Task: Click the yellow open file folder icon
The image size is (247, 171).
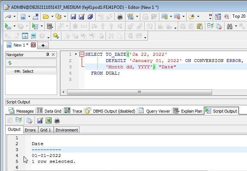Action: [46, 17]
